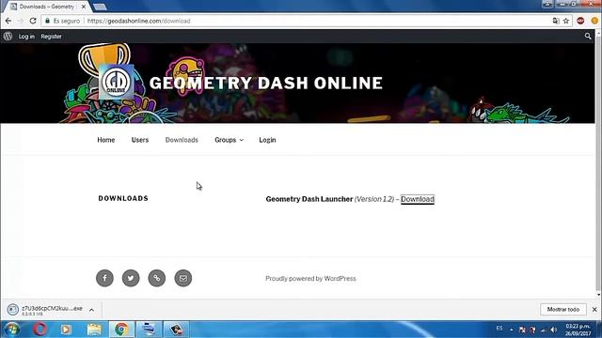Open the red adblock extension icon
This screenshot has width=602, height=338.
click(x=580, y=21)
